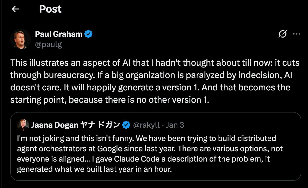Open the @paulg handle link
308x188 pixels.
(x=48, y=44)
